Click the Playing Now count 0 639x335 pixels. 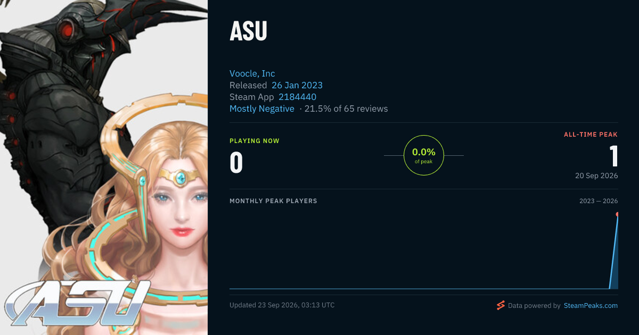(x=236, y=163)
